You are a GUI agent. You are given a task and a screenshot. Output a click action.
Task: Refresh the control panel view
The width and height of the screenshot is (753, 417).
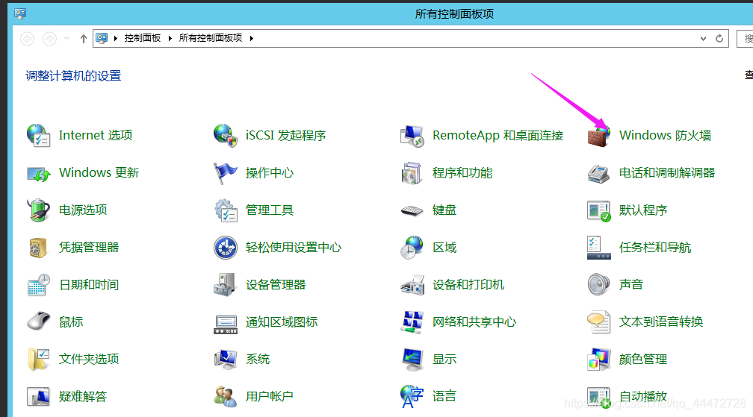coord(719,38)
